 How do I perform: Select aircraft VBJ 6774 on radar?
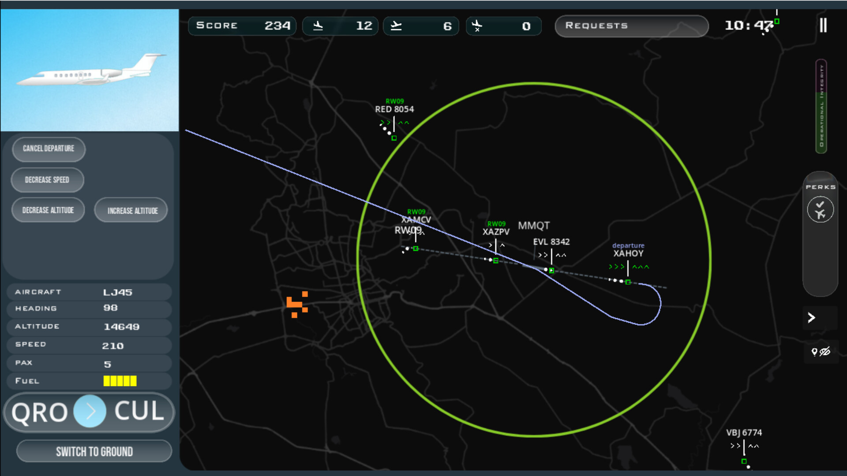point(744,461)
